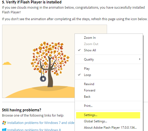
Task: Open Installation problems for Windows 8 link
Action: (x=34, y=130)
